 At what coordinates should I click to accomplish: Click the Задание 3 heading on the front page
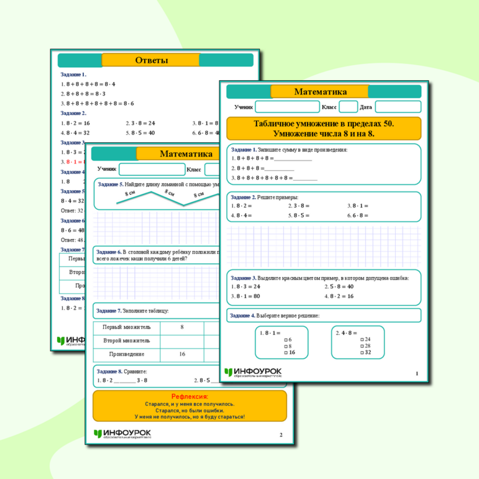[244, 278]
